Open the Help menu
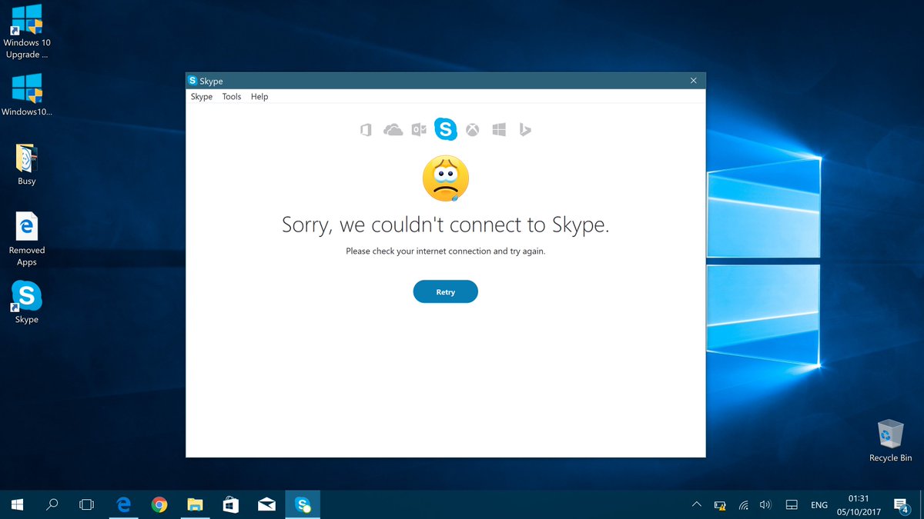This screenshot has height=519, width=924. (x=259, y=97)
